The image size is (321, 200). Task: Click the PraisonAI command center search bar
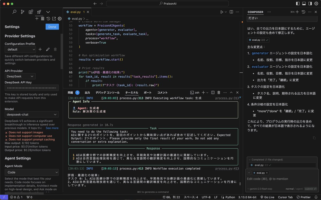click(x=167, y=4)
